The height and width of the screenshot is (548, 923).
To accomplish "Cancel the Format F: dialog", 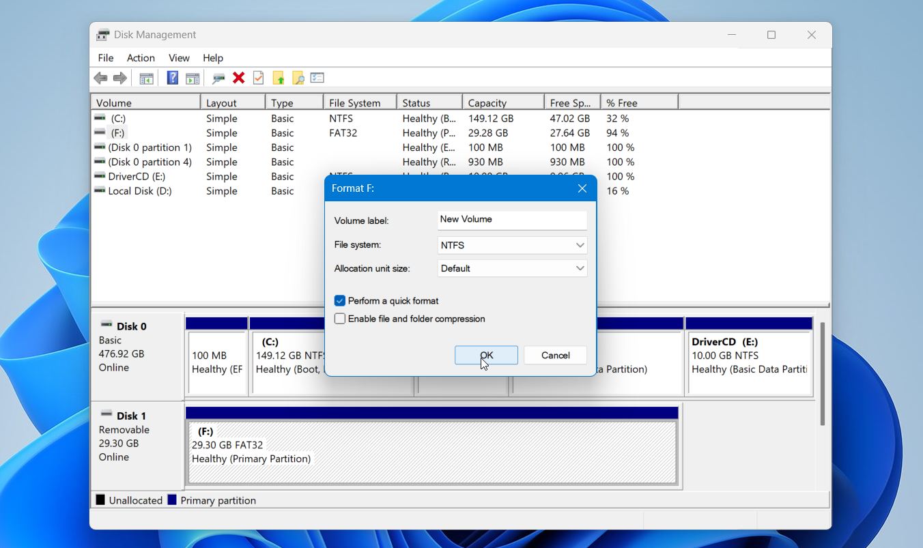I will tap(555, 355).
